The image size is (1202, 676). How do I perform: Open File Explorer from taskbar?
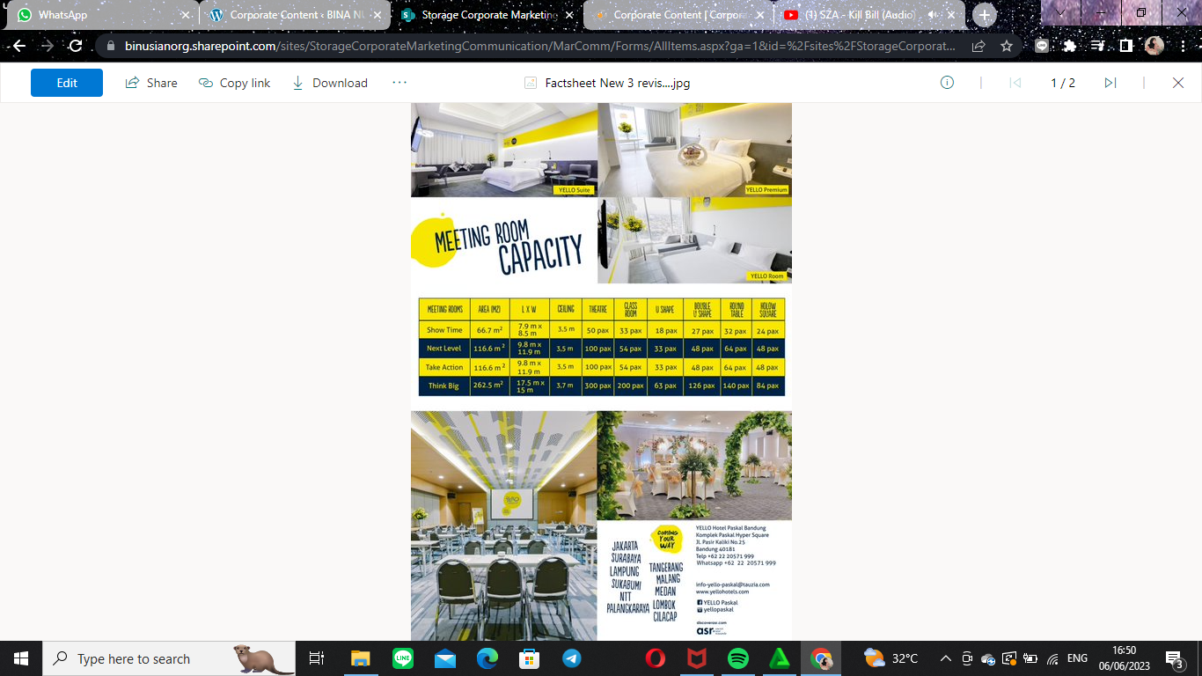[361, 658]
